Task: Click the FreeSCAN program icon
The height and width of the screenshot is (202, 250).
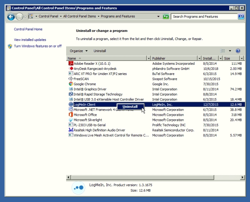Action: (71, 79)
